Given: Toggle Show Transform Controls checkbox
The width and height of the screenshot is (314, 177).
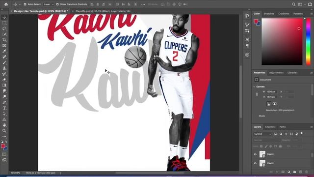Looking at the screenshot, I should pos(57,4).
